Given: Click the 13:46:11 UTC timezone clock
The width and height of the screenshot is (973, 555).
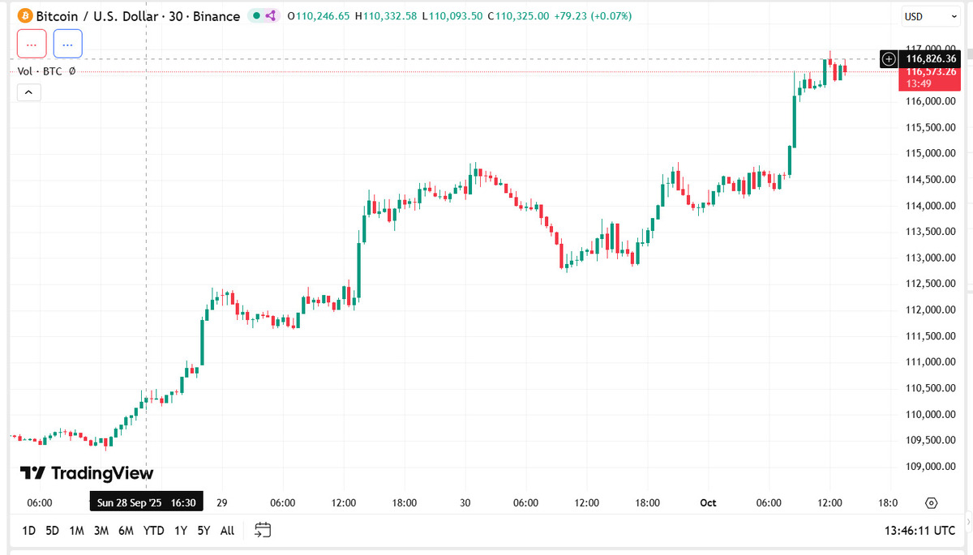Looking at the screenshot, I should 919,531.
